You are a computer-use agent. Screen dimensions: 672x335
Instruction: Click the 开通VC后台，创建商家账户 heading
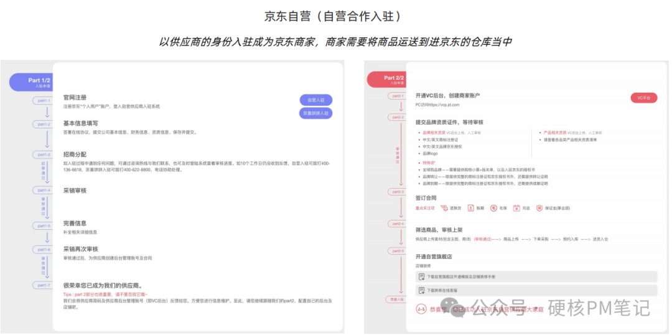[x=448, y=95]
